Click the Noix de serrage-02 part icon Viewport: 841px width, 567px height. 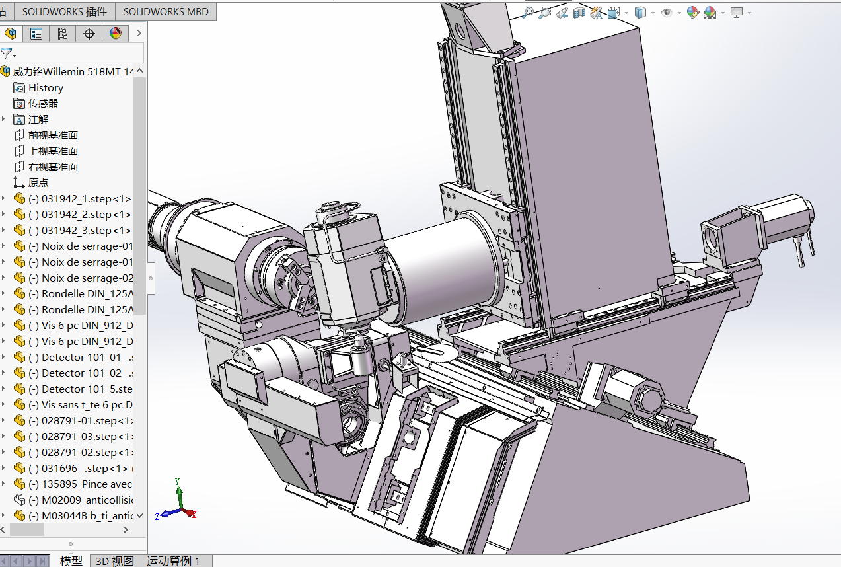[x=19, y=278]
